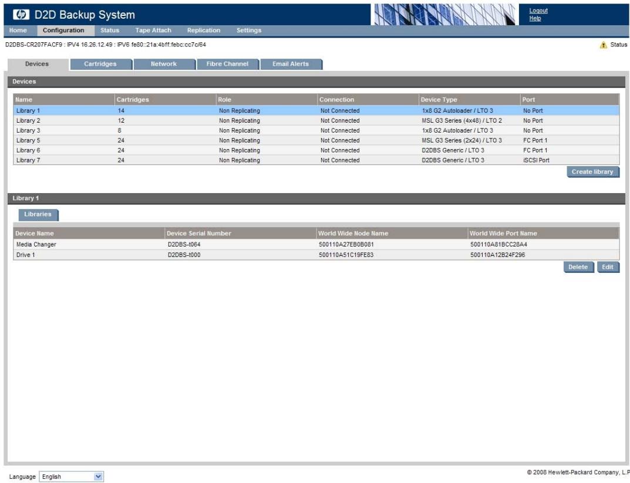
Task: Click the Library 5 cartridge count 24
Action: 121,140
